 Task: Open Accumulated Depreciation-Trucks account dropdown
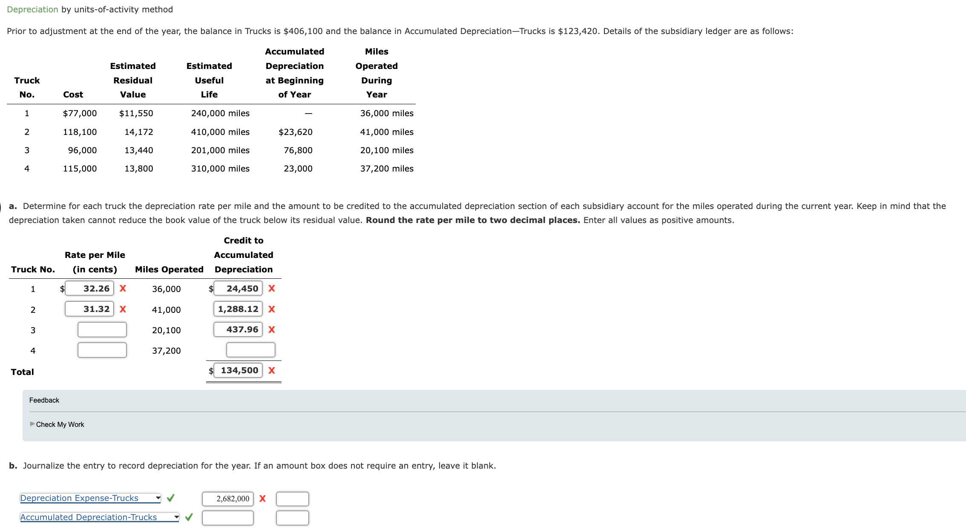(99, 517)
